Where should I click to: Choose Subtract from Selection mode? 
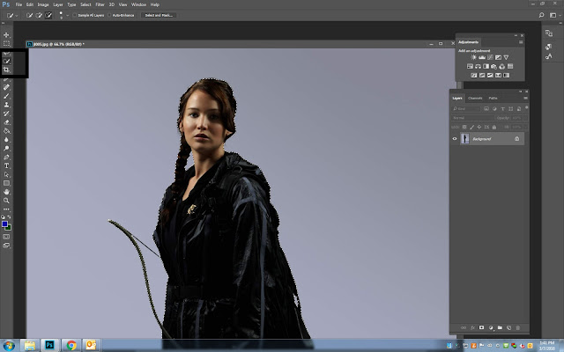tap(48, 16)
